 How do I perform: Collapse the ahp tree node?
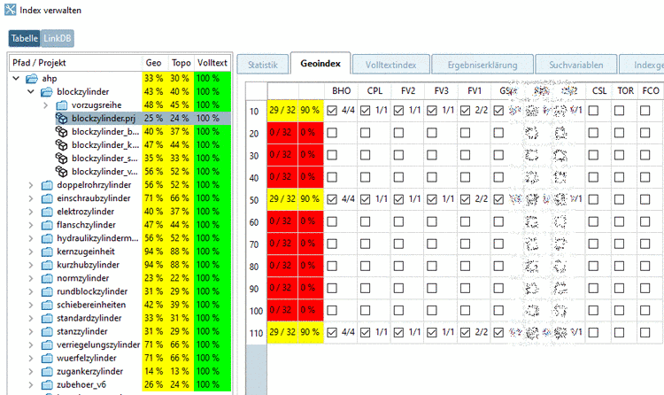point(16,79)
